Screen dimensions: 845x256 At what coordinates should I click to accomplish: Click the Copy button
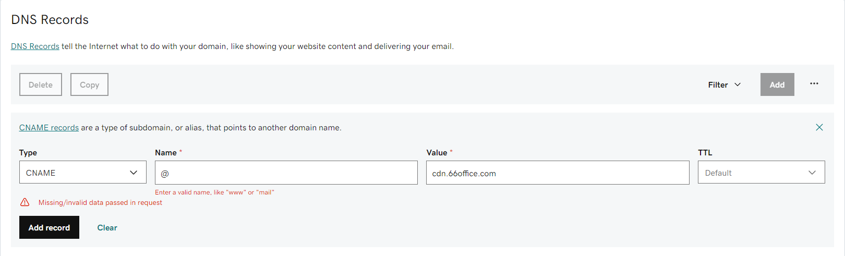click(89, 84)
